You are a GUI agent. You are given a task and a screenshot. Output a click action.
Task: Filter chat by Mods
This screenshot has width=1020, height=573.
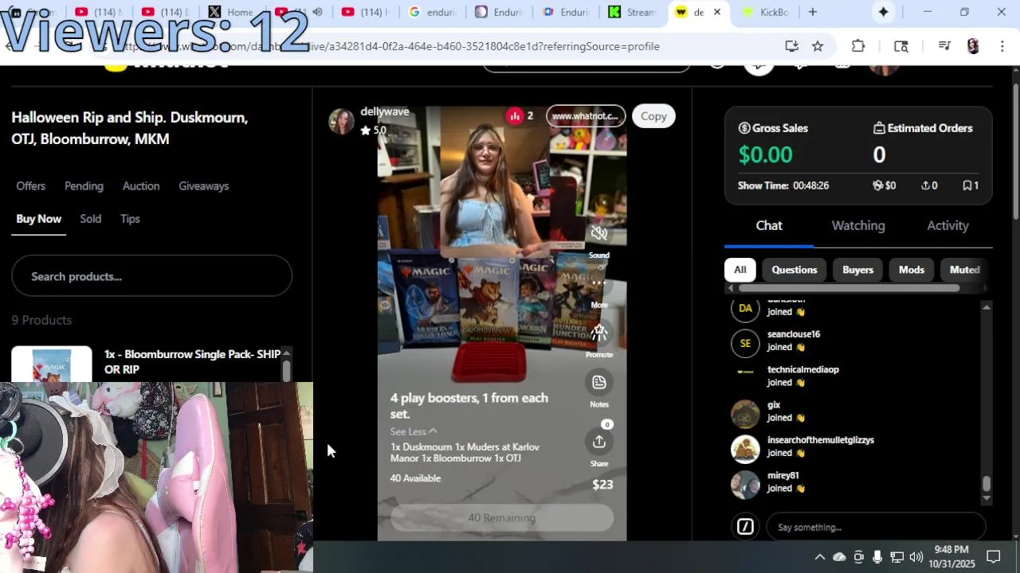911,270
